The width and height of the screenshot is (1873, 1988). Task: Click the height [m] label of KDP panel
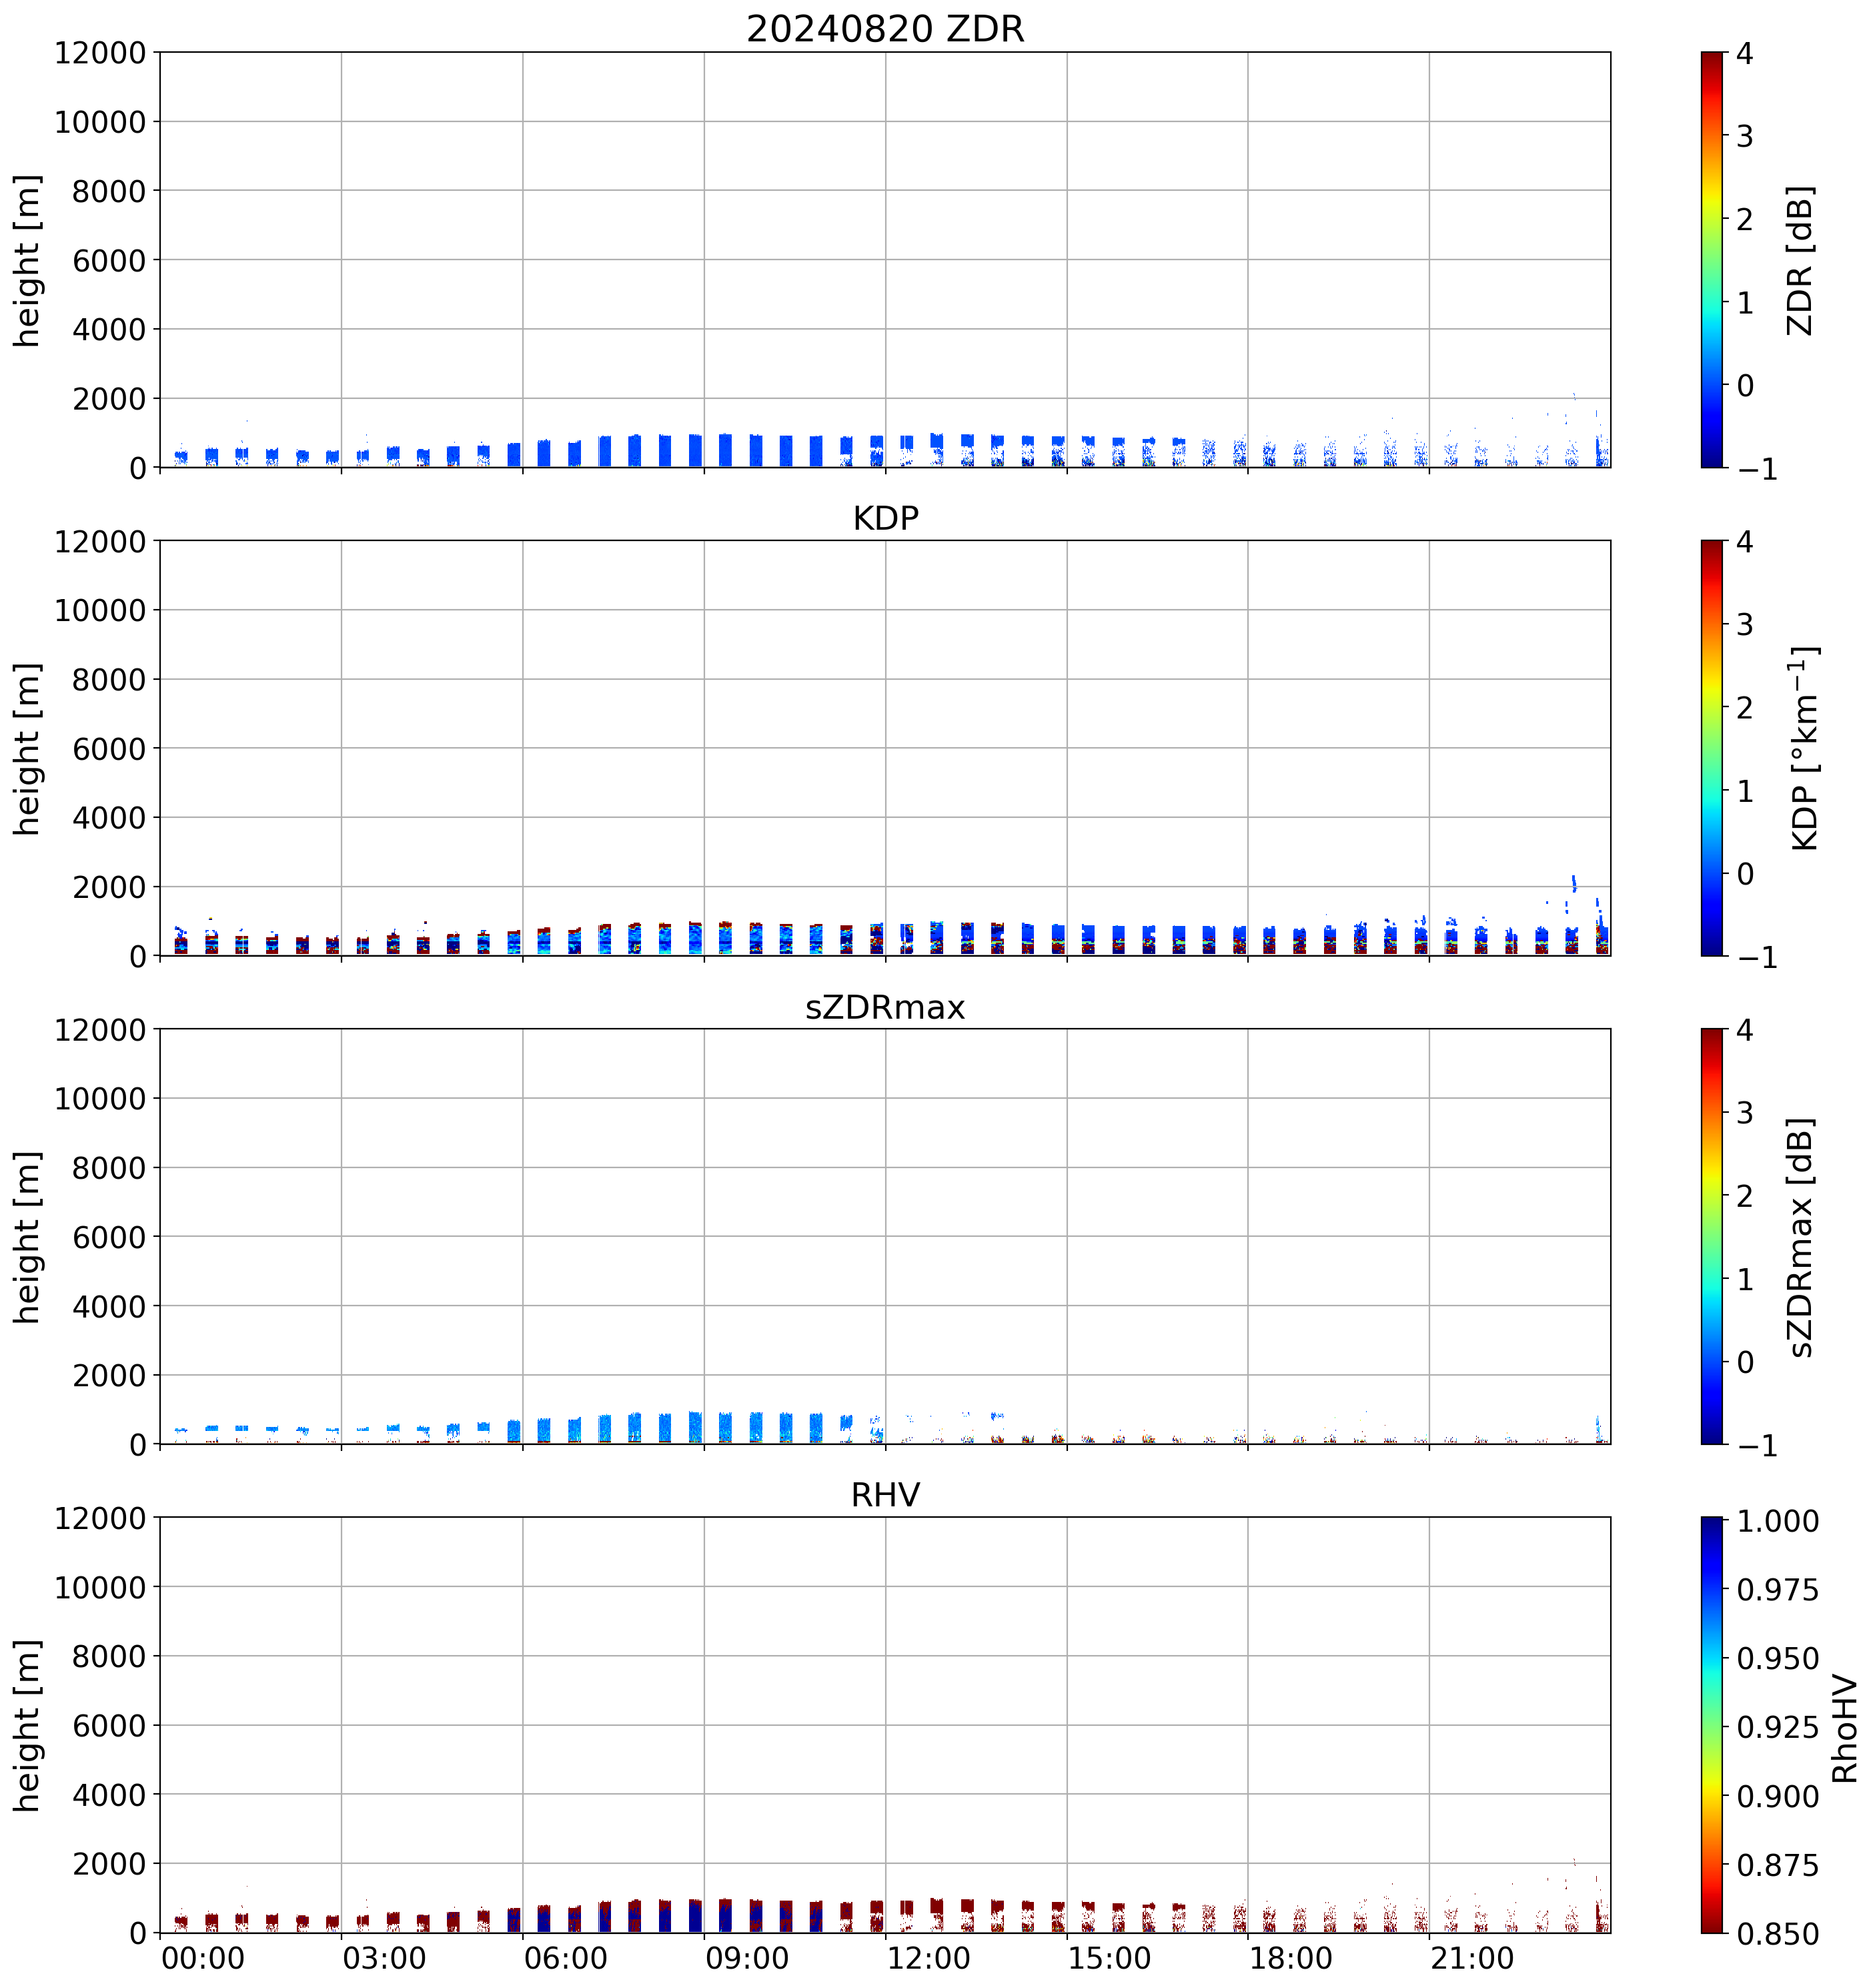tap(28, 748)
